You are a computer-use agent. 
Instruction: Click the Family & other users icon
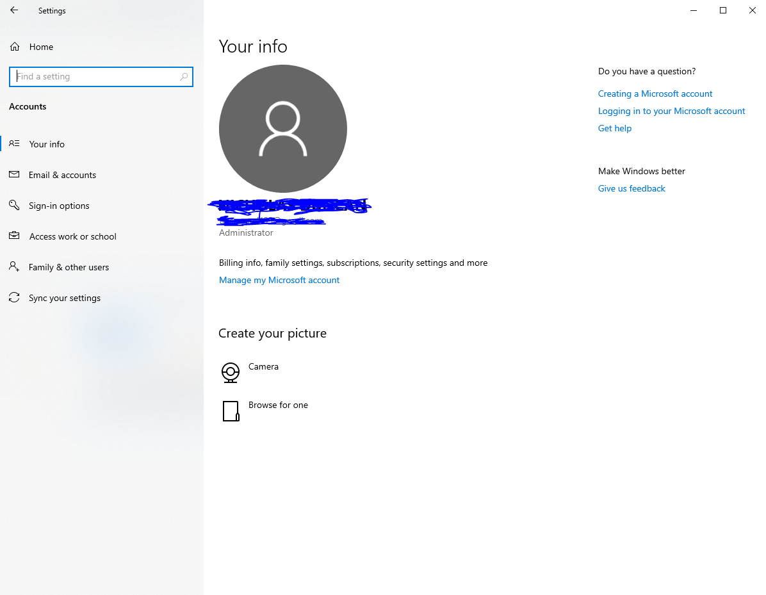[14, 267]
